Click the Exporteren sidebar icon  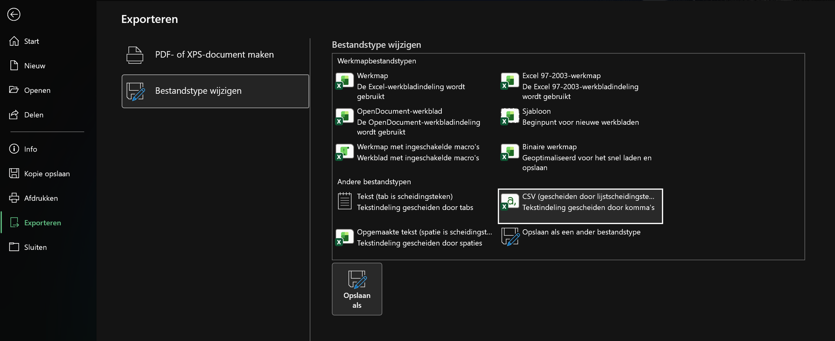click(x=14, y=222)
